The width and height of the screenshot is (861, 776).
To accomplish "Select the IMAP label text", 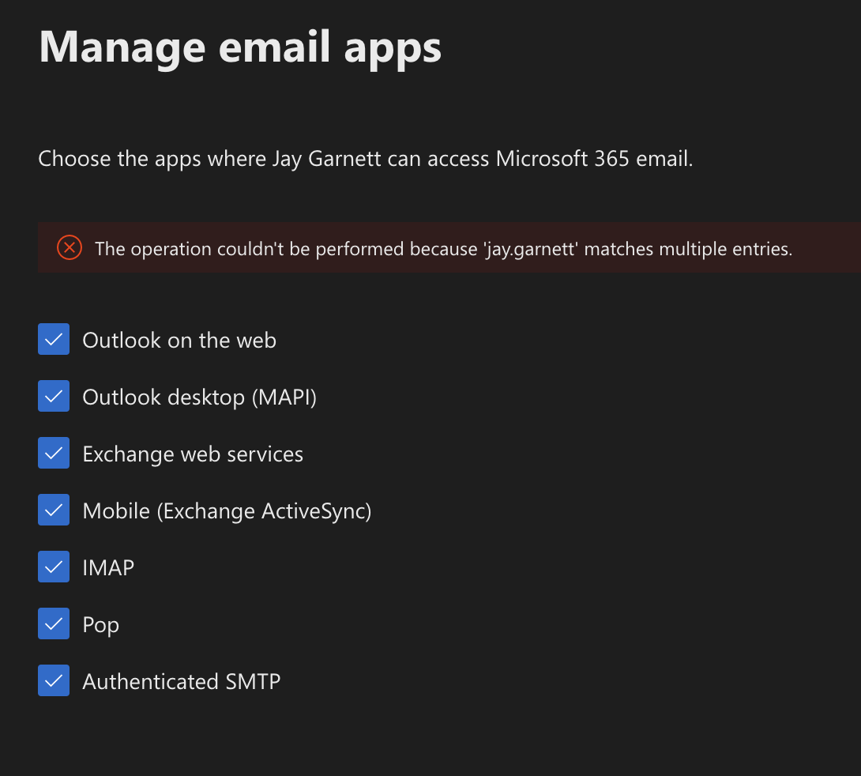I will click(108, 567).
